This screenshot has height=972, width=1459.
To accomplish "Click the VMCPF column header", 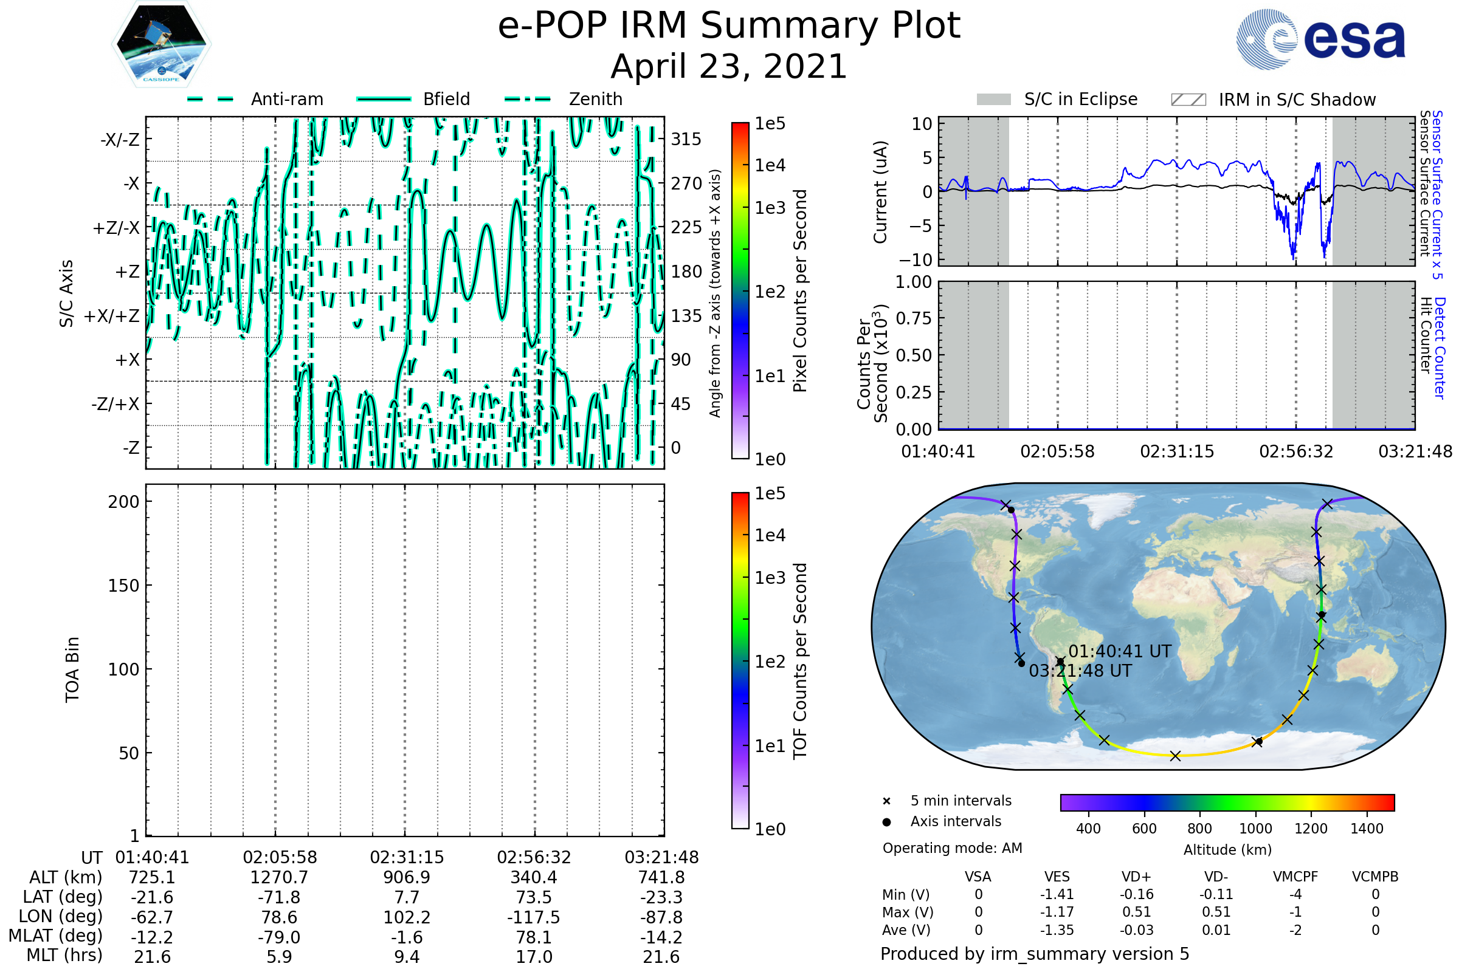I will 1295,877.
